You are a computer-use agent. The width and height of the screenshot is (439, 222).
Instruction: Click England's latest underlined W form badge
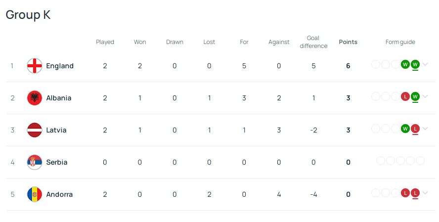tap(415, 65)
